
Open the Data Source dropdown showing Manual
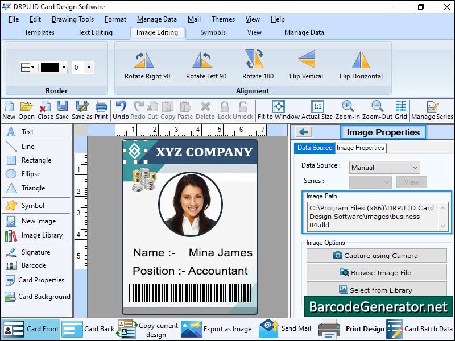tap(384, 167)
